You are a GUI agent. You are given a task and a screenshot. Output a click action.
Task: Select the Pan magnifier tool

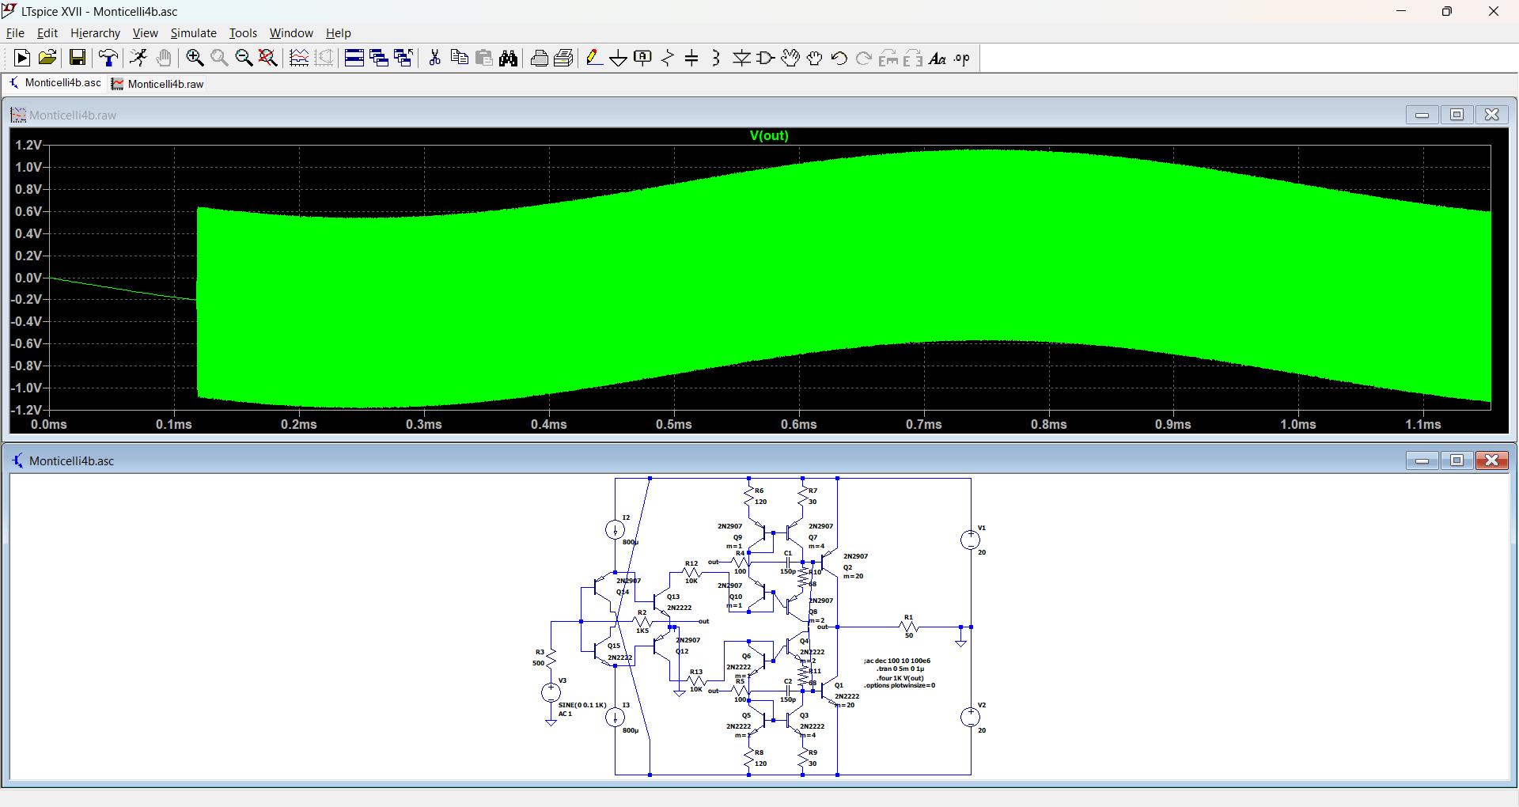tap(219, 58)
